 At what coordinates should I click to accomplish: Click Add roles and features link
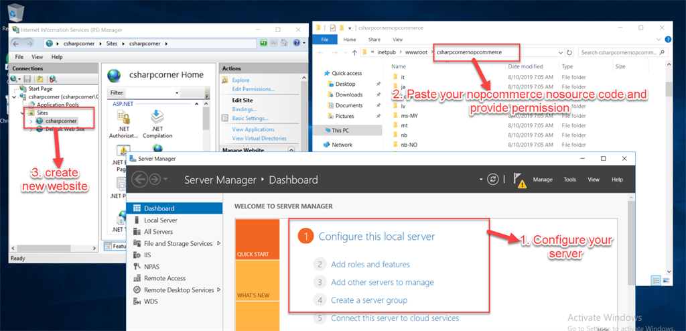point(370,265)
